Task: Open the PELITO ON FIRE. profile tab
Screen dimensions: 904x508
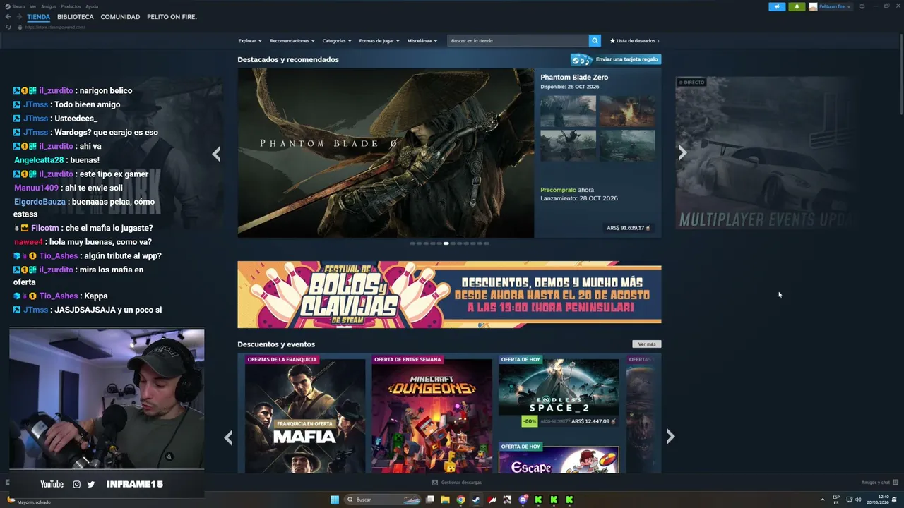Action: click(172, 17)
